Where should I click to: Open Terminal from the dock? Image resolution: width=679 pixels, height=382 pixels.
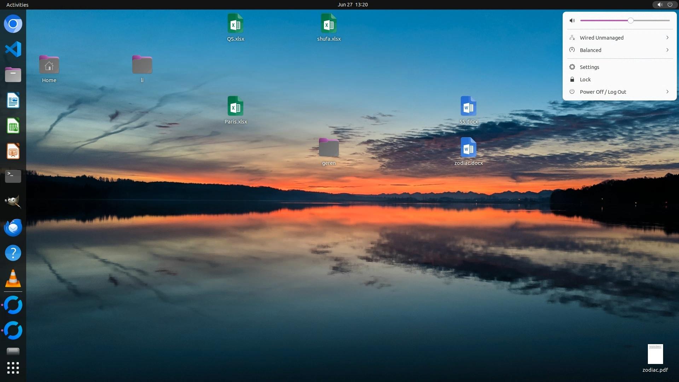[x=13, y=176]
